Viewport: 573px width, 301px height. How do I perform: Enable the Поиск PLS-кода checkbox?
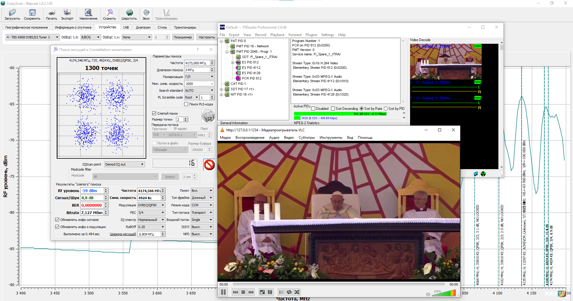pos(186,104)
